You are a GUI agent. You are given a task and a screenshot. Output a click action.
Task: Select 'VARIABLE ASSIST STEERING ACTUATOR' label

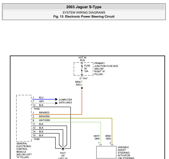point(126,153)
